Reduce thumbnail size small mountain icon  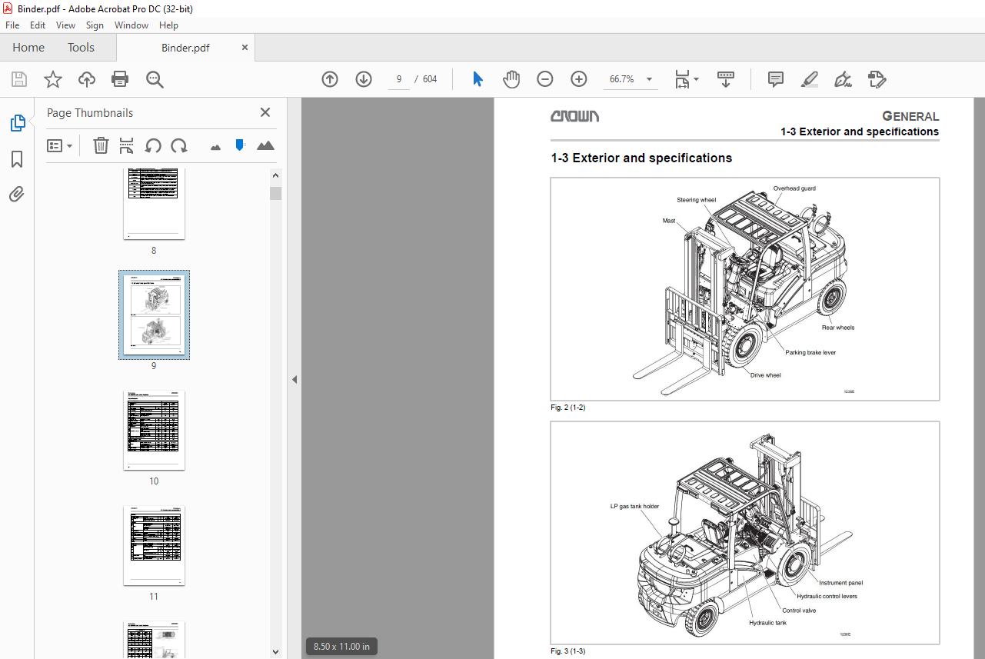click(x=215, y=146)
